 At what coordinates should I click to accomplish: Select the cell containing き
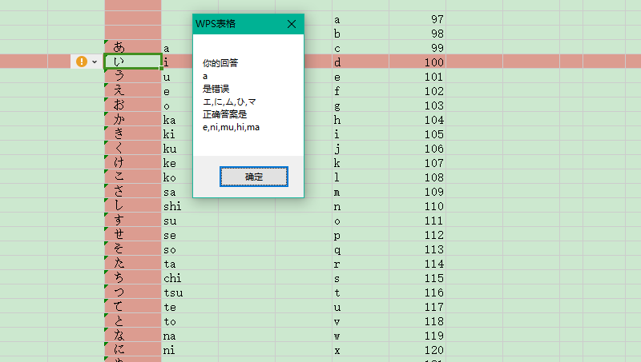(133, 133)
